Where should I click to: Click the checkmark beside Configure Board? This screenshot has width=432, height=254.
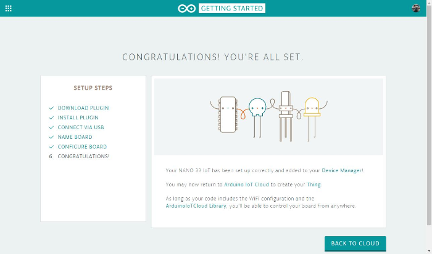pyautogui.click(x=51, y=146)
